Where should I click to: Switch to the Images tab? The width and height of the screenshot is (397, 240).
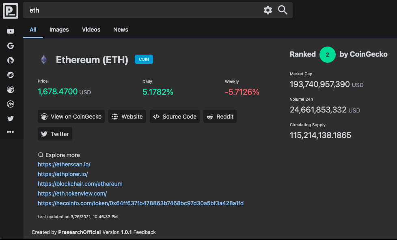point(59,30)
